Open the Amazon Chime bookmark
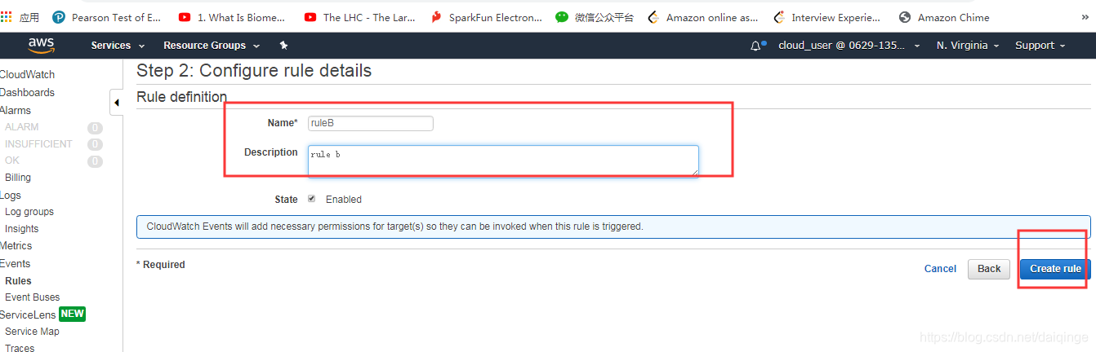 click(943, 17)
